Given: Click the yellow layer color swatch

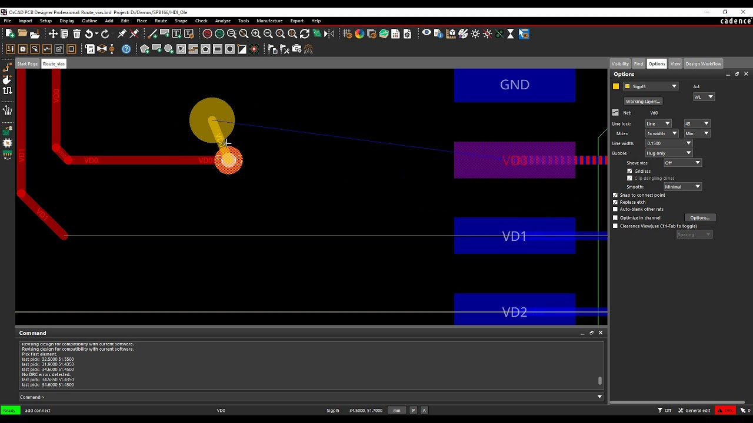Looking at the screenshot, I should pos(616,86).
